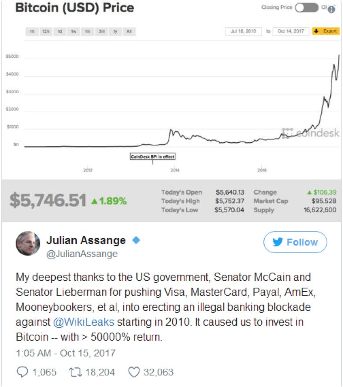
Task: Click the info icon near OHLC
Action: coord(331,9)
